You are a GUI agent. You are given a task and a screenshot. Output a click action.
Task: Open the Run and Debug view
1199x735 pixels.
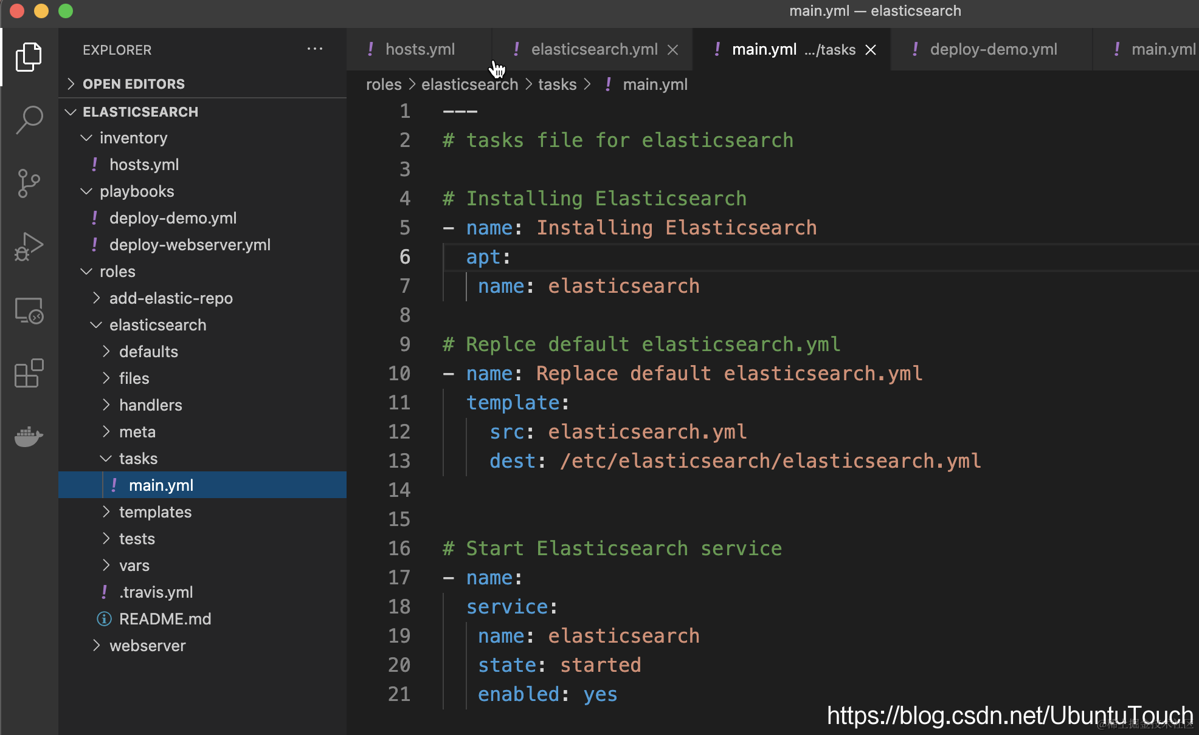pos(29,246)
